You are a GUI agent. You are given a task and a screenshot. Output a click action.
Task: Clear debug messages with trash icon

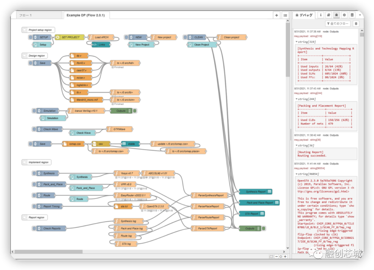click(x=356, y=24)
